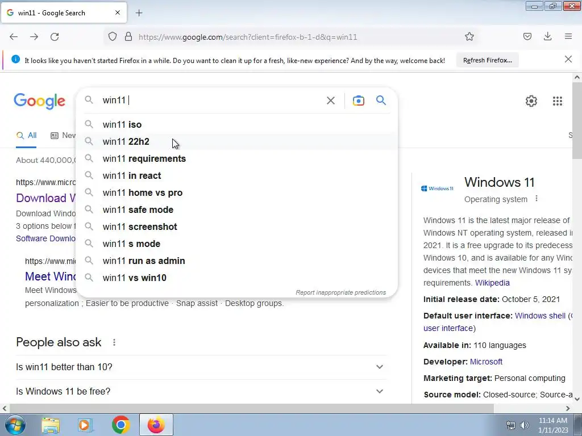Go back with the browser back arrow
Viewport: 582px width, 436px height.
pyautogui.click(x=14, y=37)
